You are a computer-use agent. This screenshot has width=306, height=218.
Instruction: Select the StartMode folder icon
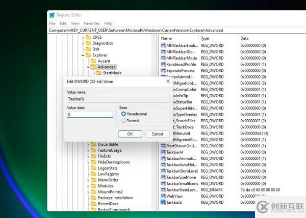99,73
